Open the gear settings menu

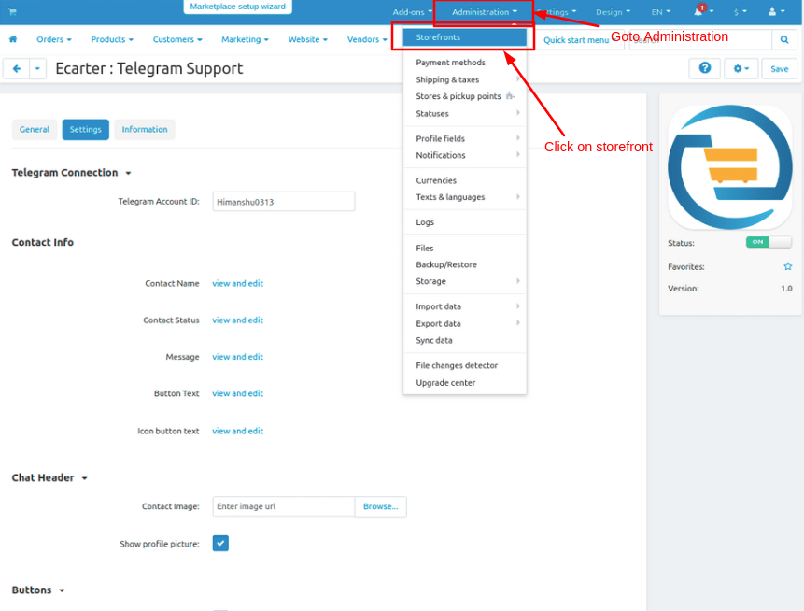pyautogui.click(x=741, y=68)
